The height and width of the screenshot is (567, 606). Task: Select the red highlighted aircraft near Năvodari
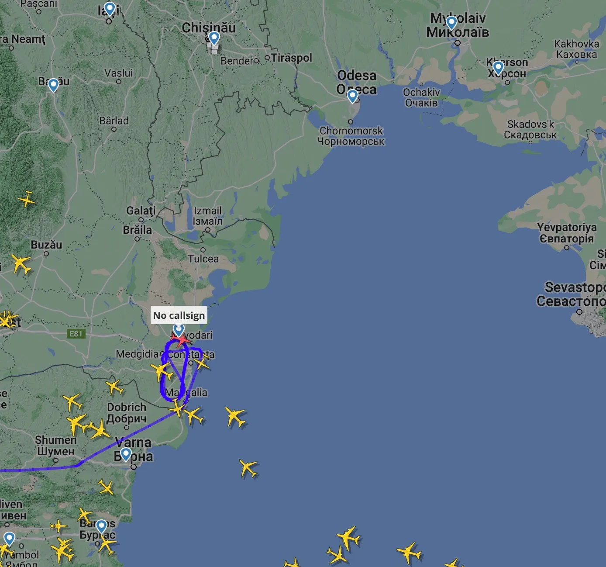(180, 339)
